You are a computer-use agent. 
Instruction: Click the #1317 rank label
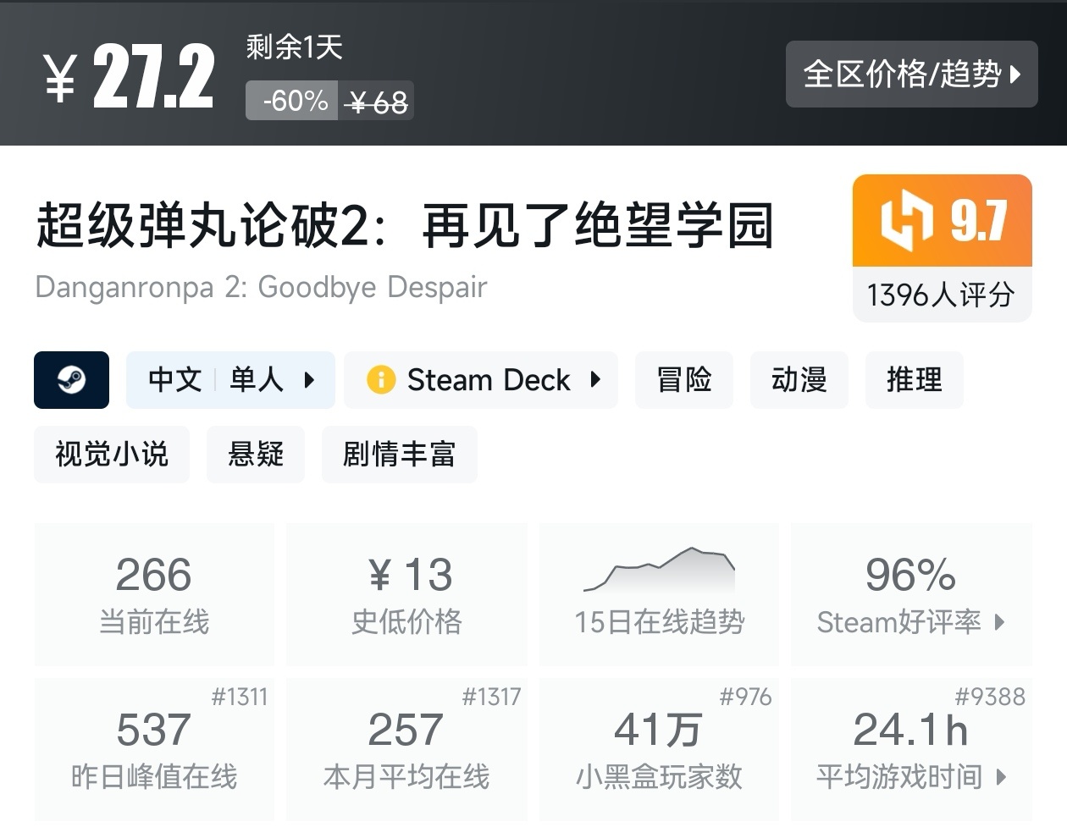point(491,697)
